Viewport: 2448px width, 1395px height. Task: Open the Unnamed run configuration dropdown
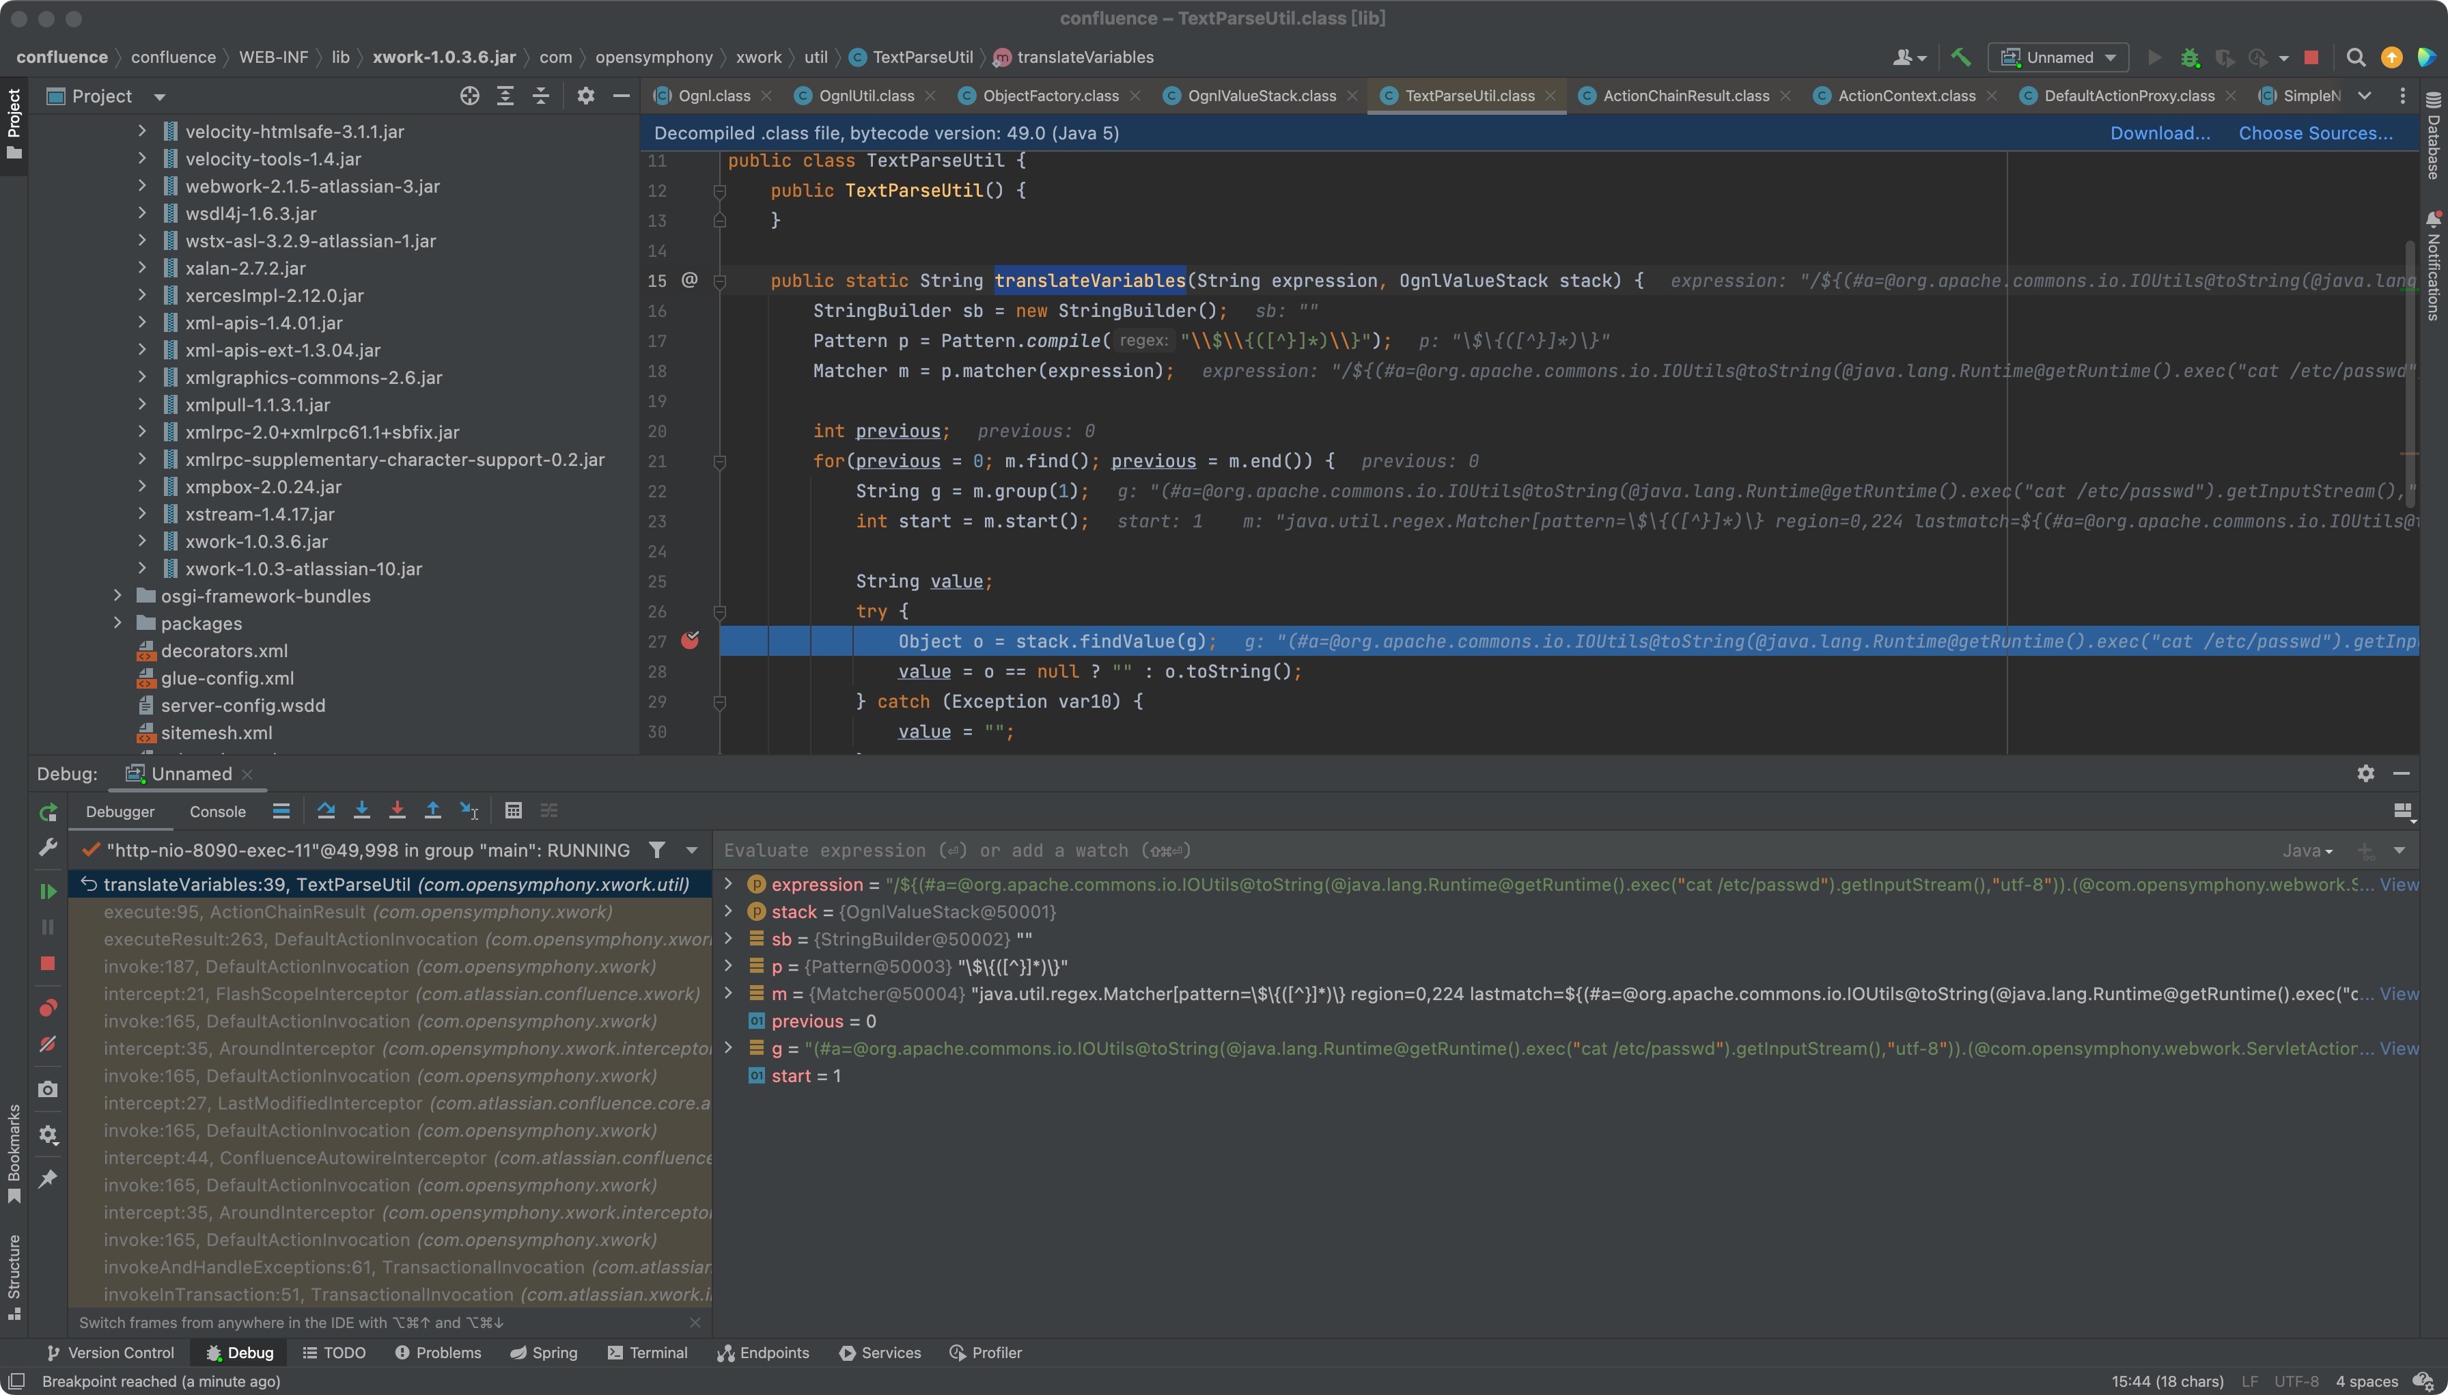point(2058,57)
